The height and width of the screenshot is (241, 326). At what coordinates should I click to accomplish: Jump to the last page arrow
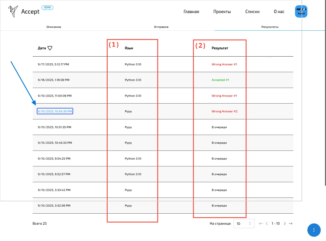tap(291, 223)
